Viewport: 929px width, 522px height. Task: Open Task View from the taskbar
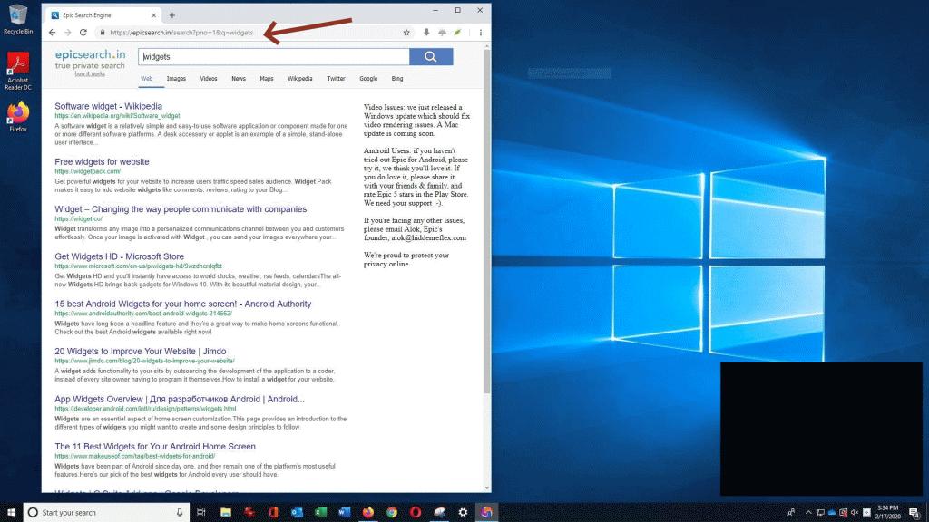(x=200, y=513)
